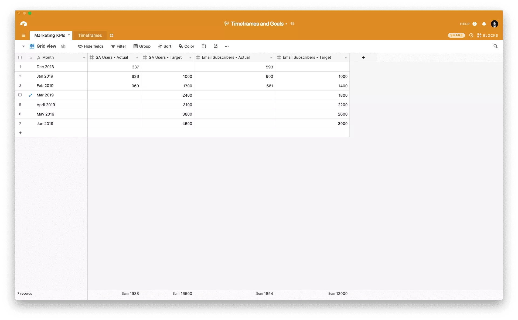Toggle the select-all records checkbox
This screenshot has width=518, height=320.
[20, 57]
